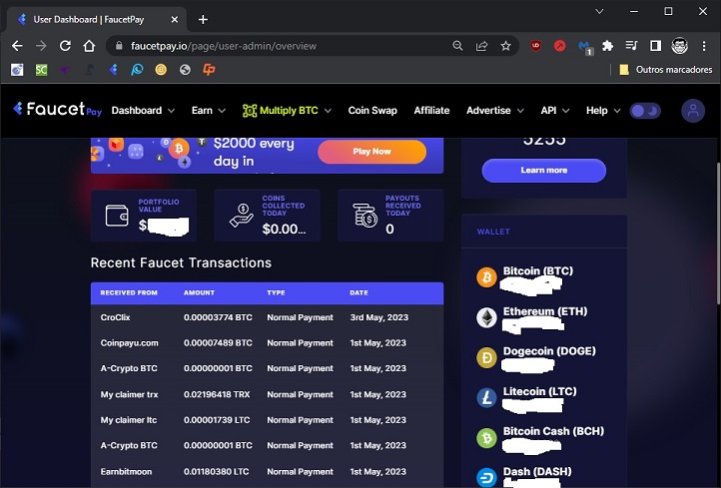The image size is (721, 488).
Task: Toggle the dark mode switch
Action: 645,111
